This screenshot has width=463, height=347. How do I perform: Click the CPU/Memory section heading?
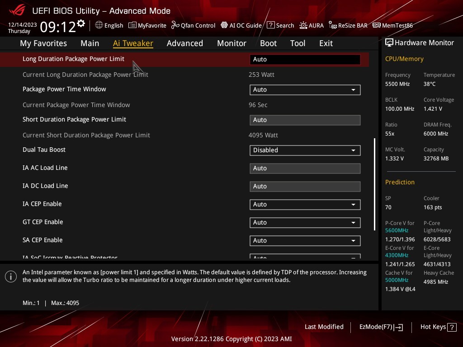(404, 59)
